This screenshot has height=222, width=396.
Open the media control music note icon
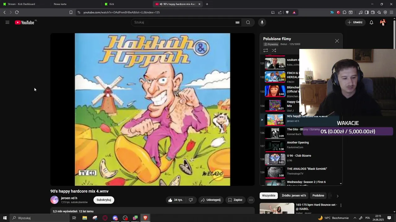point(360,12)
